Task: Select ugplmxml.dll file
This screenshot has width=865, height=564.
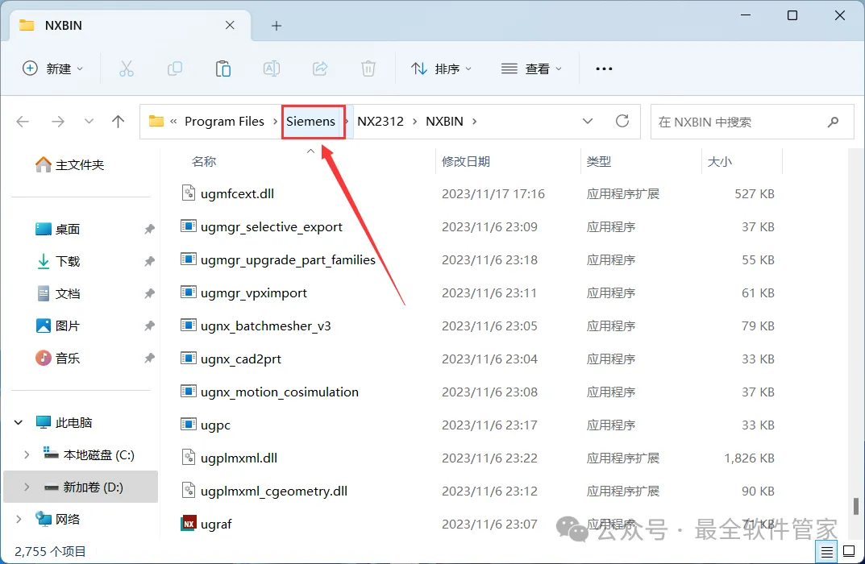Action: 239,458
